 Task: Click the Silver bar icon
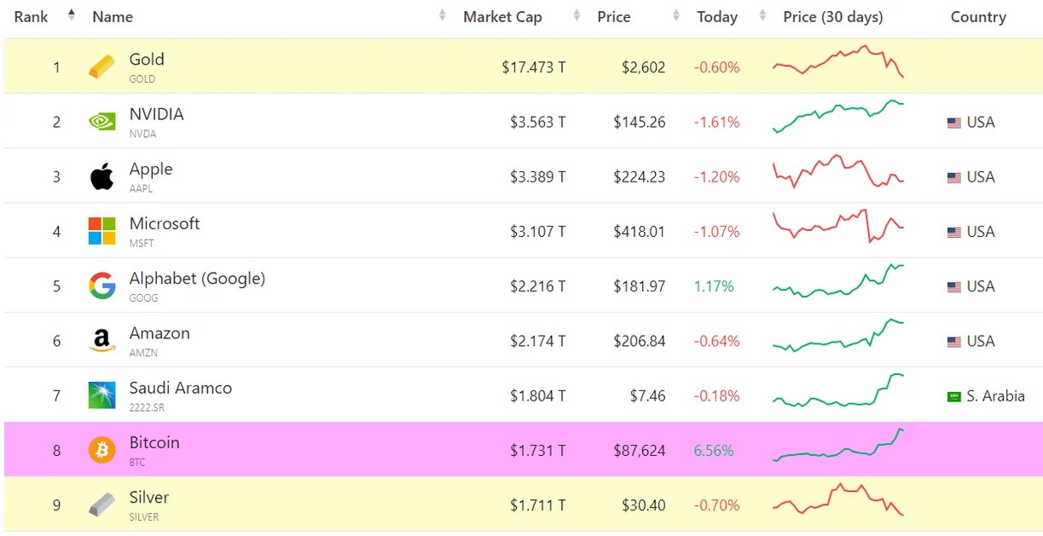click(101, 504)
